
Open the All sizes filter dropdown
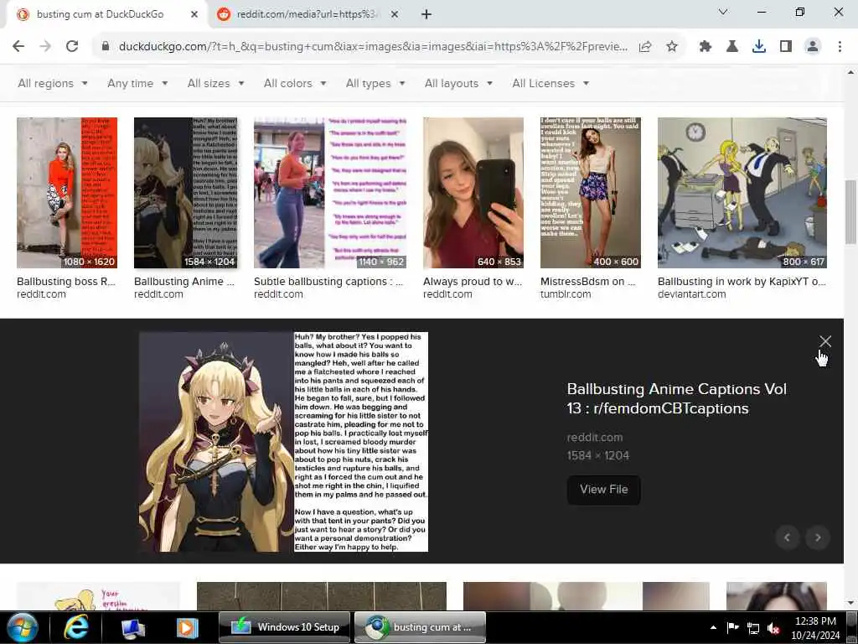(x=215, y=84)
